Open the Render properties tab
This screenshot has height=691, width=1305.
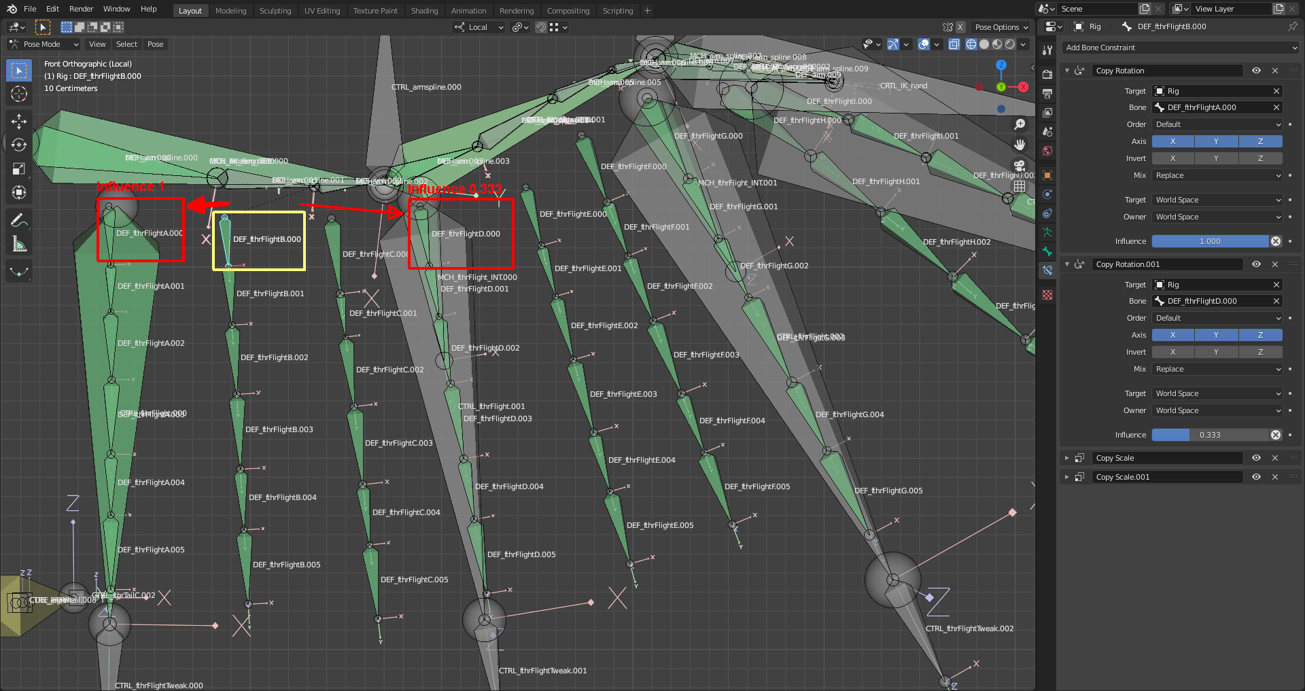(1047, 75)
